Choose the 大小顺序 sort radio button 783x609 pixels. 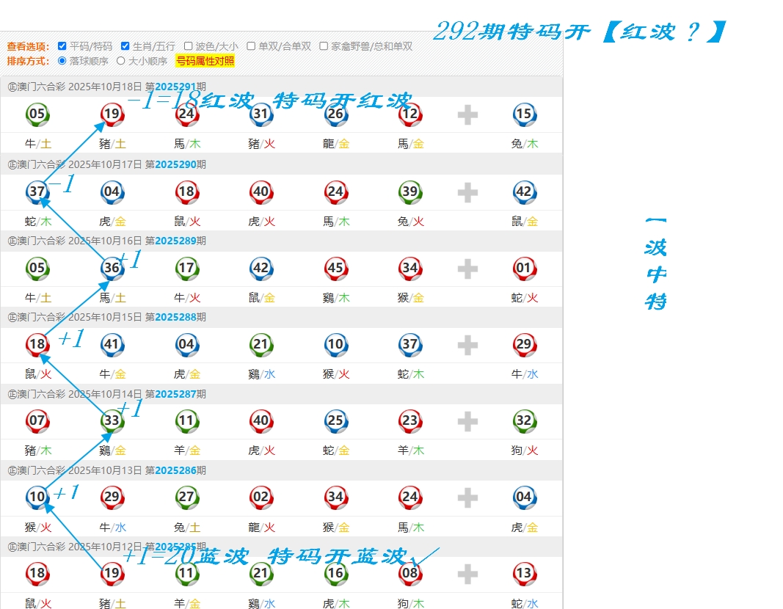(121, 61)
